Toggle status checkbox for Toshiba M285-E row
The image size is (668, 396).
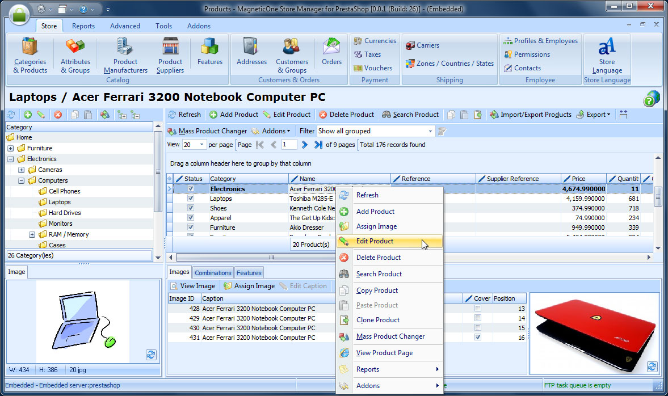pyautogui.click(x=191, y=199)
